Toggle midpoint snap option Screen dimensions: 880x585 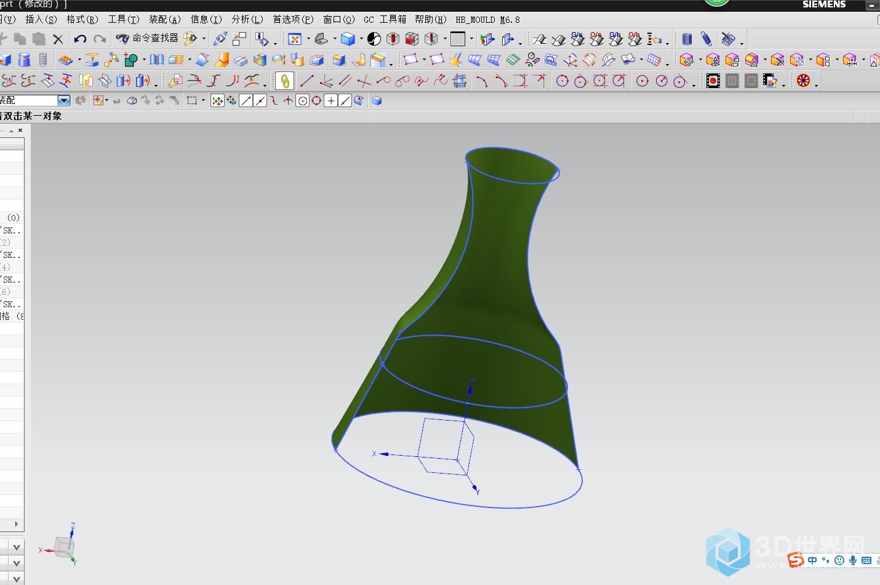click(260, 100)
